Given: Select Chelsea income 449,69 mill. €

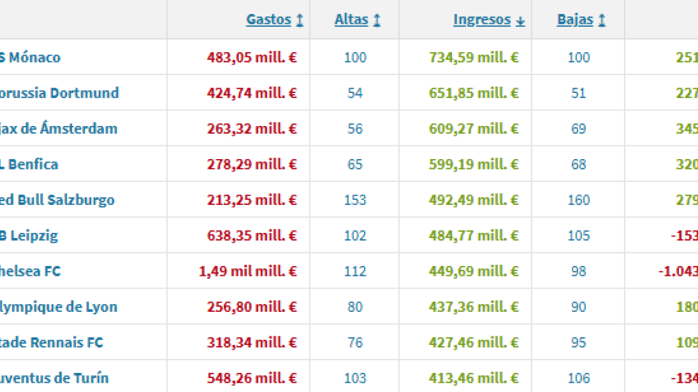Looking at the screenshot, I should point(473,271).
